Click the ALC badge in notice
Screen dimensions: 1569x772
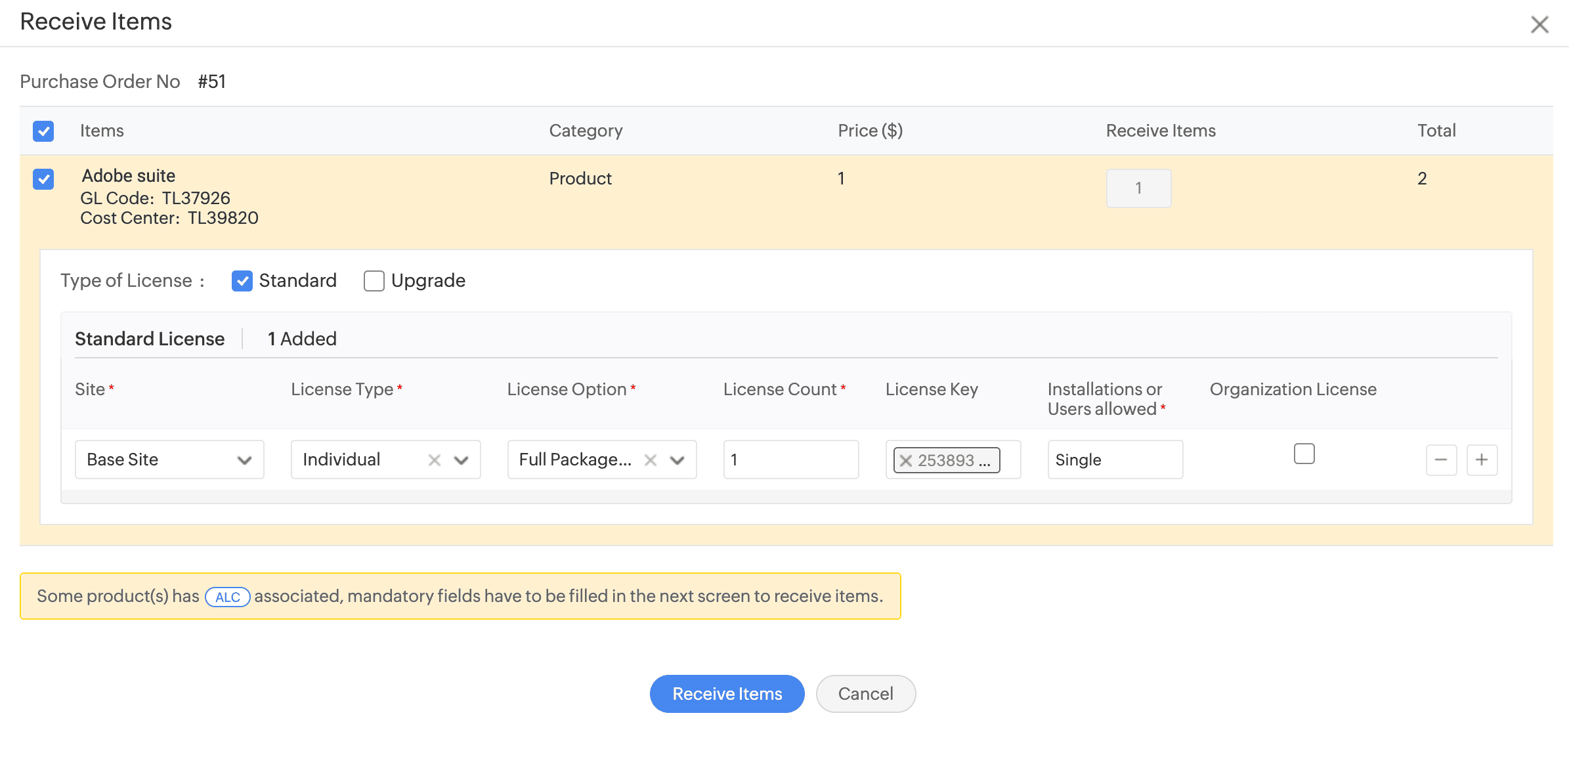[227, 597]
